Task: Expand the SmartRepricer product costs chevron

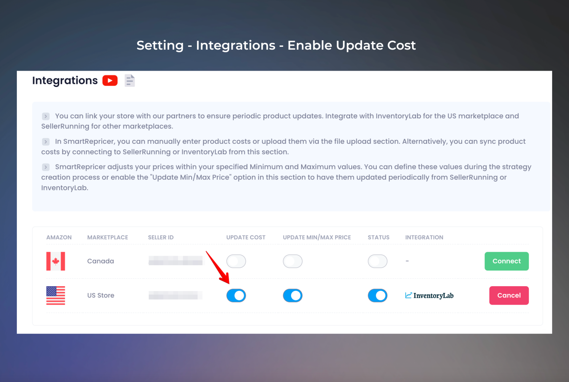Action: 46,141
